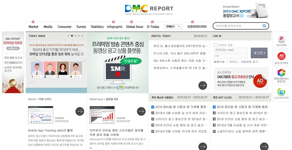Select the third Today Issue carousel dot
The height and width of the screenshot is (150, 292).
75,36
